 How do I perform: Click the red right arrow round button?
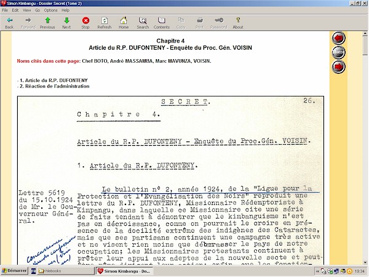pos(338,66)
